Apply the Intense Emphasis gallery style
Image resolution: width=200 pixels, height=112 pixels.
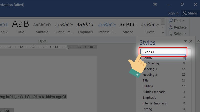tap(107, 27)
